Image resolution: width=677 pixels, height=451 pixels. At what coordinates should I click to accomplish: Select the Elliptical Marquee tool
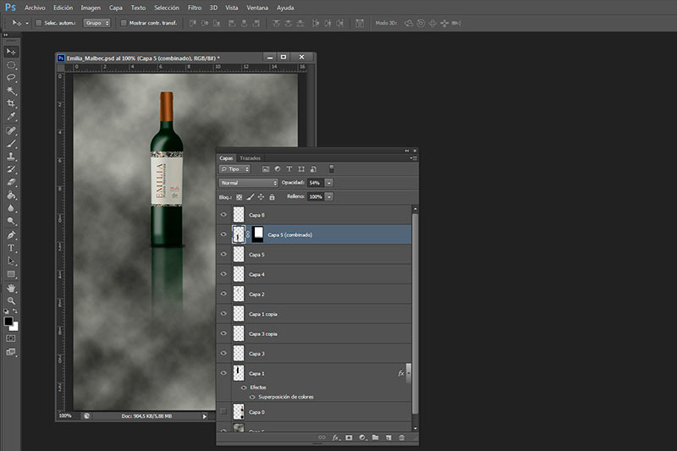click(11, 65)
